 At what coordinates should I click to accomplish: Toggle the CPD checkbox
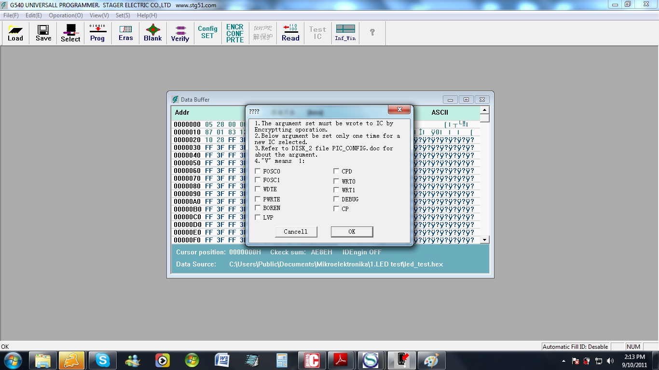click(x=336, y=171)
